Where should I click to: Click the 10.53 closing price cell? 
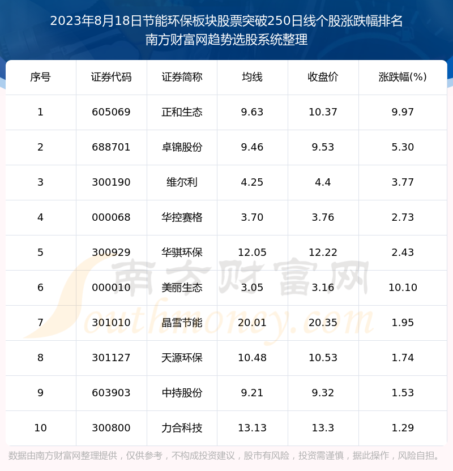coord(323,358)
